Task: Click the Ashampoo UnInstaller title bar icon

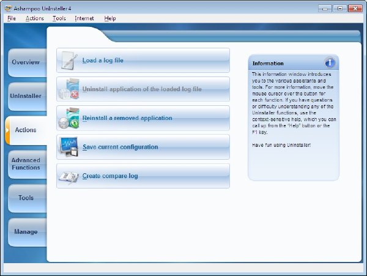Action: 8,9
